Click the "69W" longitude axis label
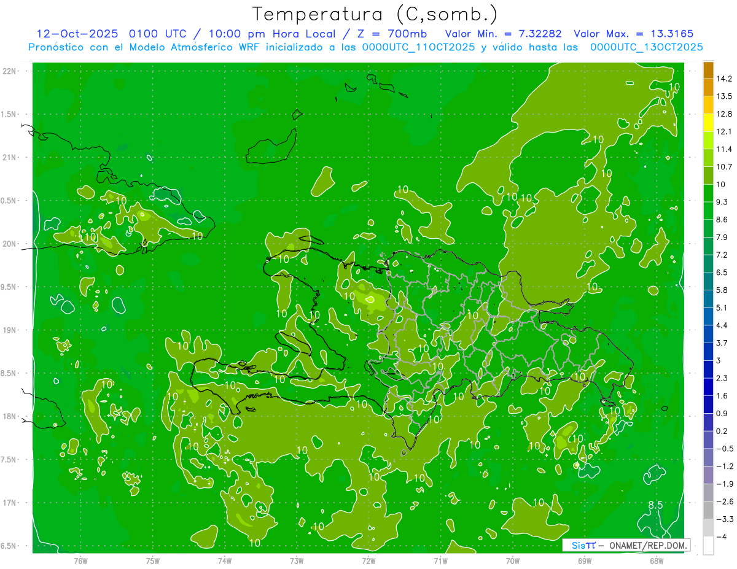This screenshot has height=569, width=737. 585,560
